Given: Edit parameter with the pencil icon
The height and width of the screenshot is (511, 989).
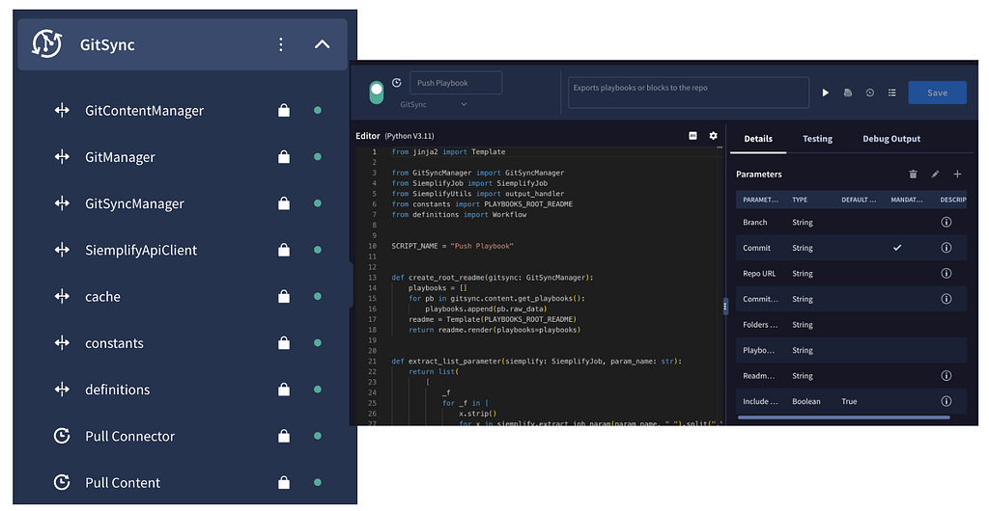Looking at the screenshot, I should click(x=935, y=175).
